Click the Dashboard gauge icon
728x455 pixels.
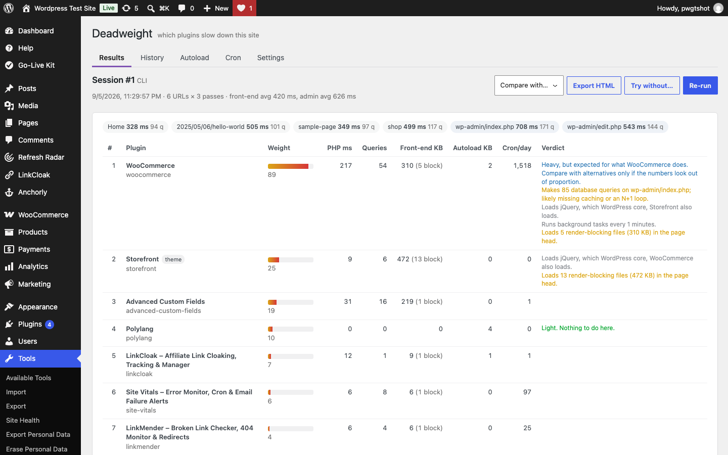coord(9,31)
